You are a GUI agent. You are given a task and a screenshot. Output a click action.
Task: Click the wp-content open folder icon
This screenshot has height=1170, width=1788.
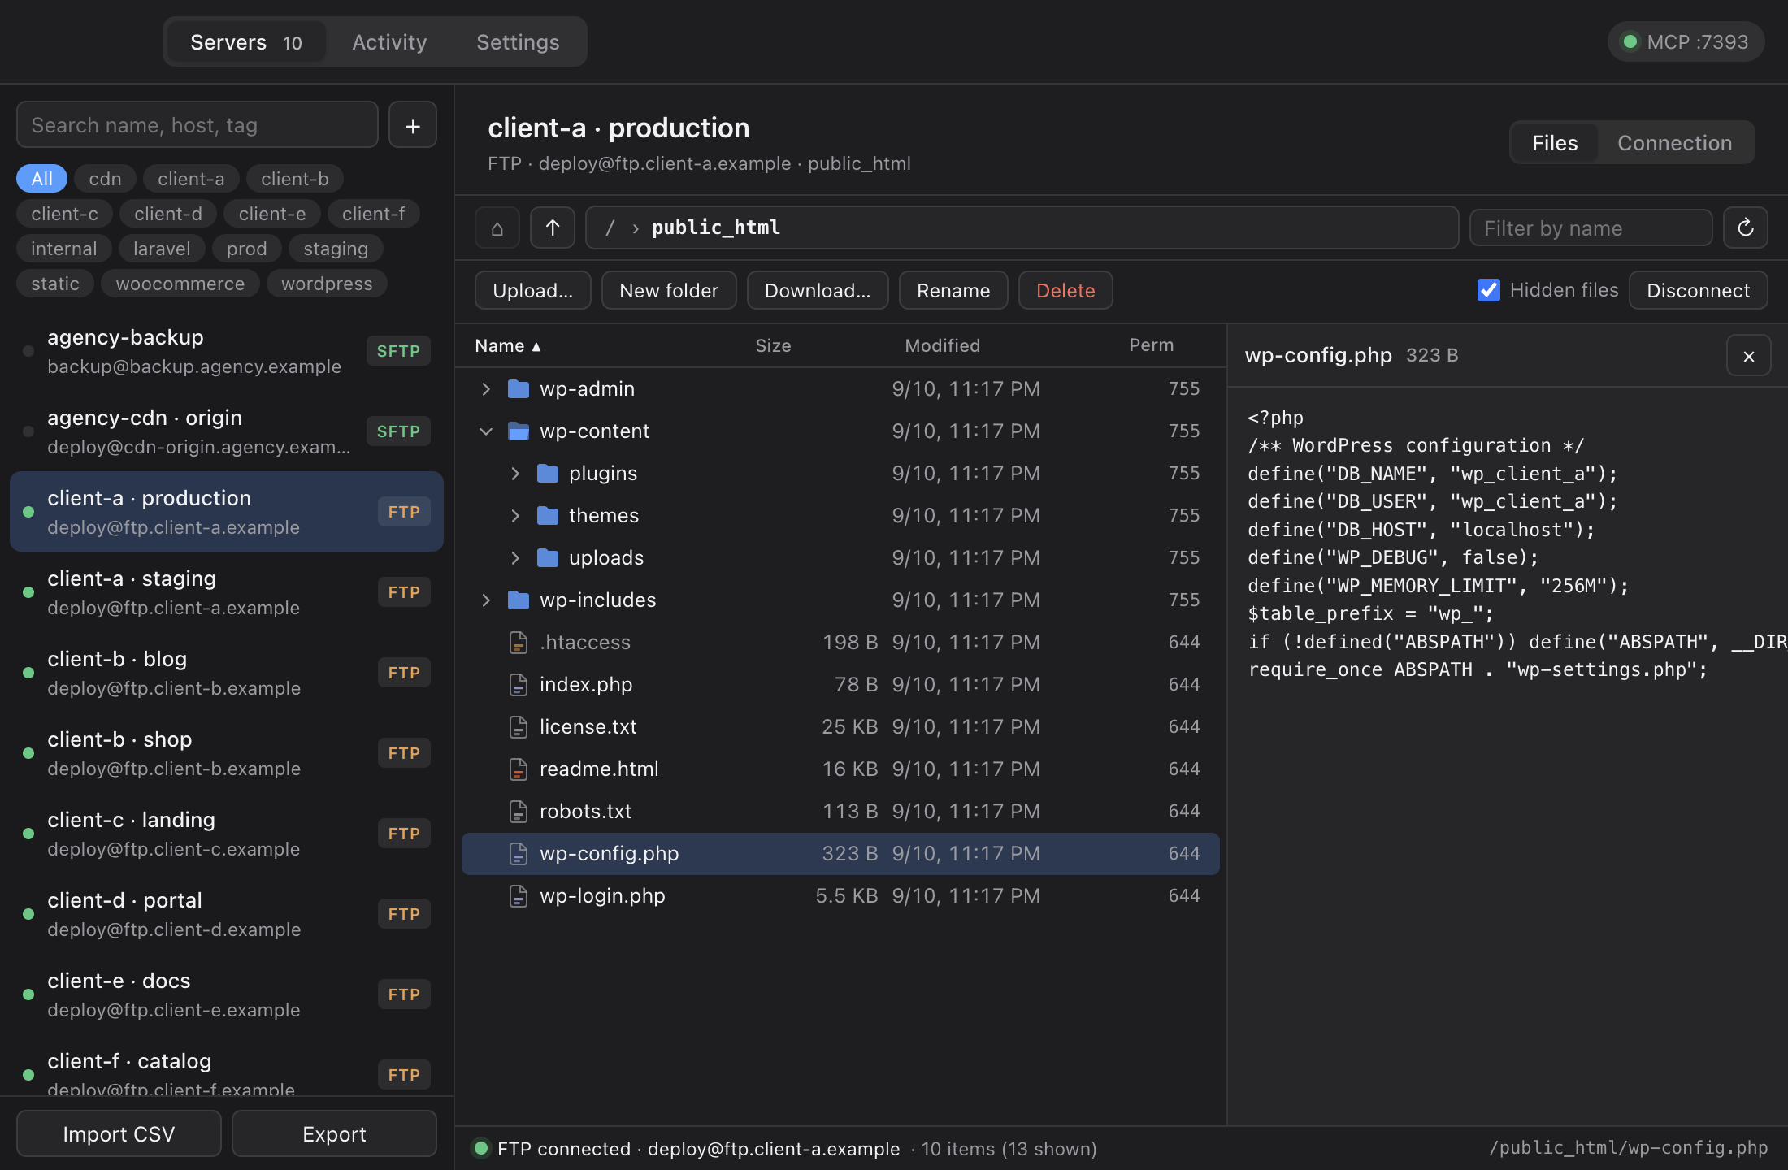pos(519,431)
